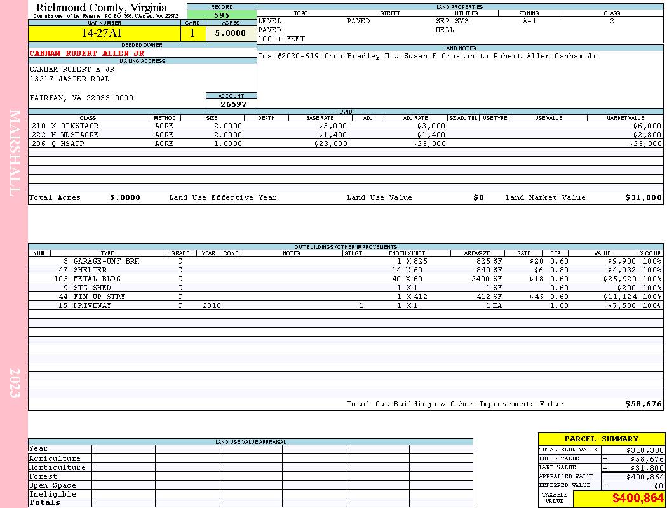Click the MARSHALL district label in sidebar
This screenshot has width=667, height=508.
(15, 154)
